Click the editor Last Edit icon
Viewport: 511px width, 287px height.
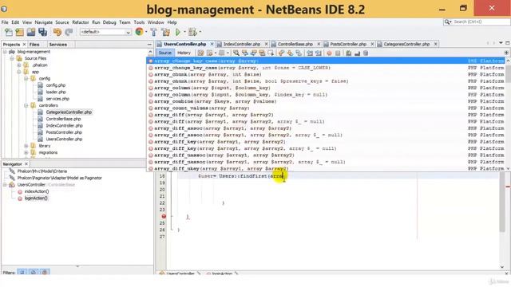pyautogui.click(x=200, y=53)
